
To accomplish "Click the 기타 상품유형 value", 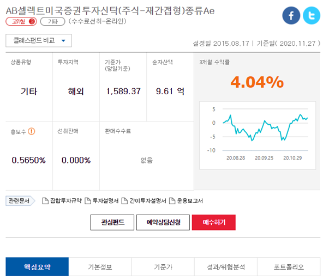I will (29, 92).
